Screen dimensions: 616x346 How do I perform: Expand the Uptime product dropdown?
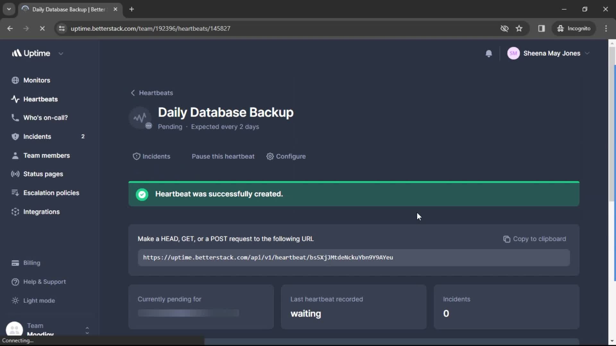[61, 54]
